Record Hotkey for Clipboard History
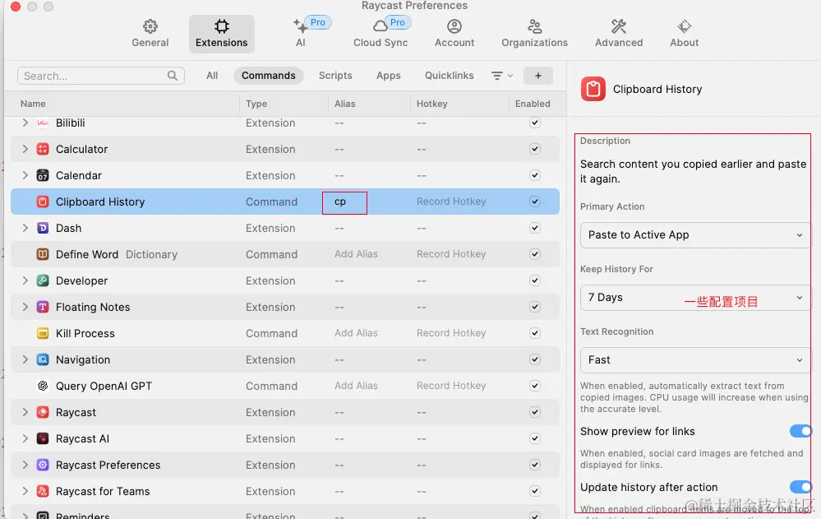The height and width of the screenshot is (519, 821). [451, 202]
